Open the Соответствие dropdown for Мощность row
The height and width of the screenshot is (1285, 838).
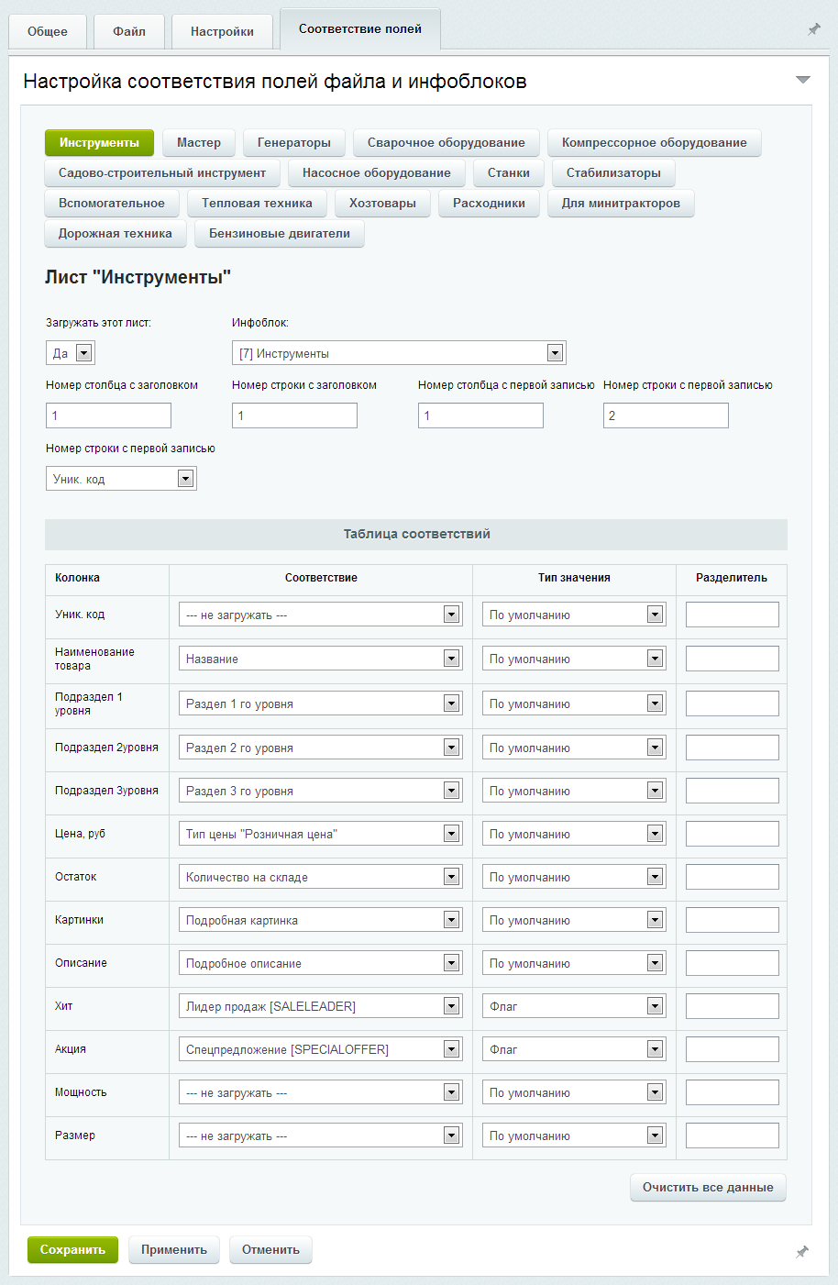pos(321,1092)
